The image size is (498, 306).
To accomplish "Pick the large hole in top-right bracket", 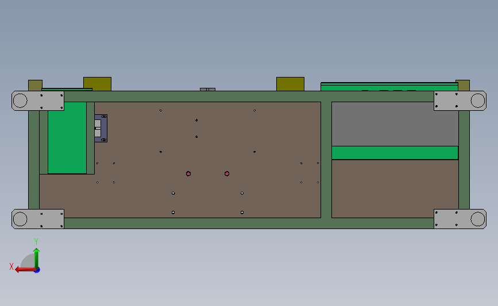I will click(x=478, y=100).
